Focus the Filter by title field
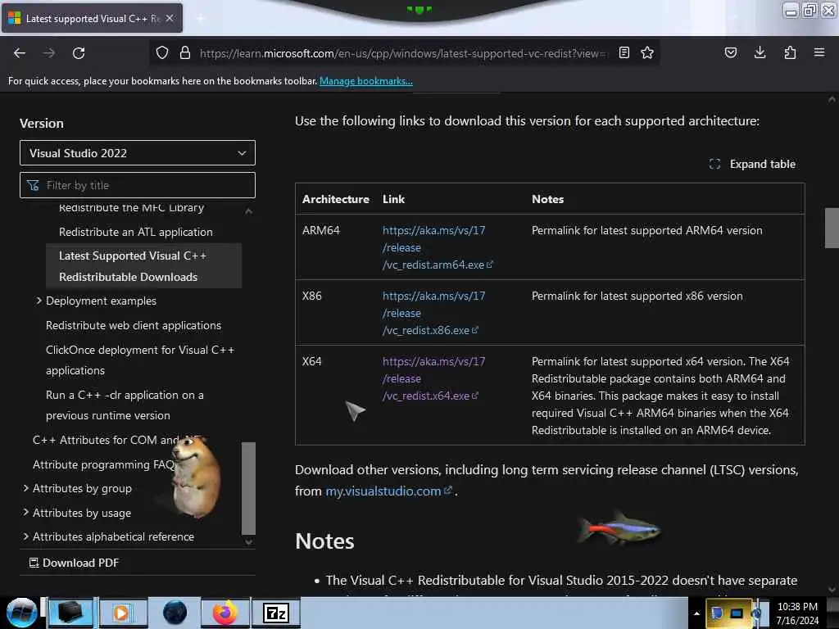This screenshot has height=629, width=839. pyautogui.click(x=138, y=186)
